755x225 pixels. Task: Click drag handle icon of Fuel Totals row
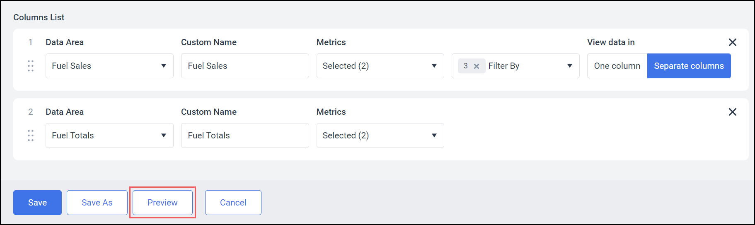pos(31,135)
